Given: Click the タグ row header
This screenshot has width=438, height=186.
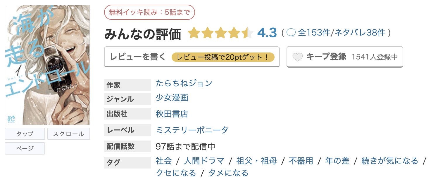Looking at the screenshot, I should pos(127,163).
